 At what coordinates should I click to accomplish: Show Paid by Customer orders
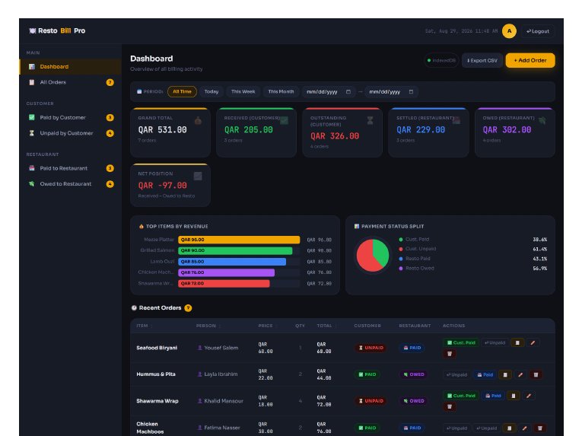tap(70, 117)
